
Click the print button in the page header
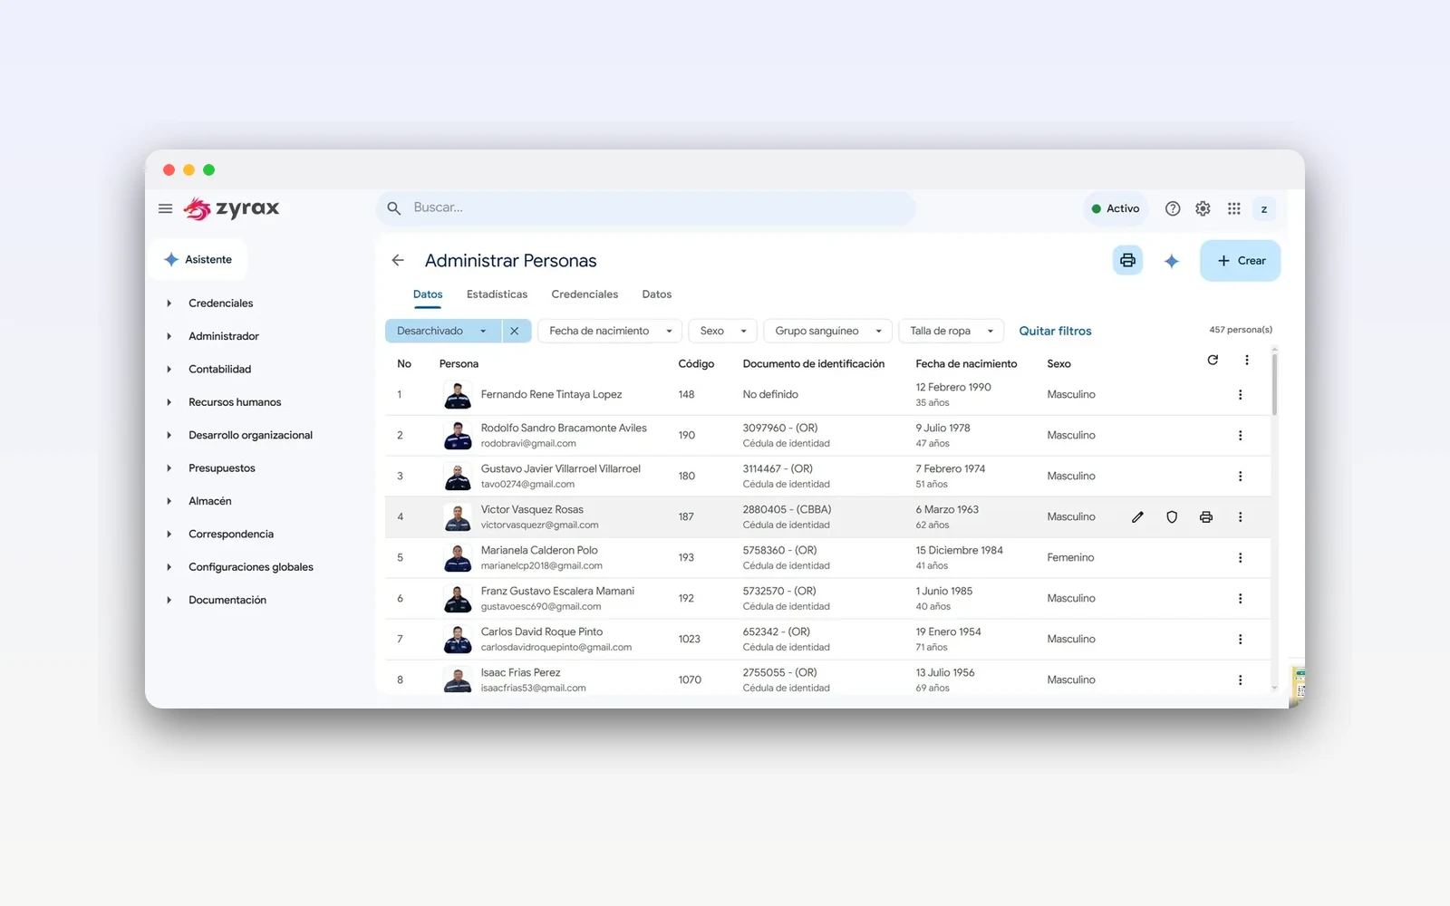[1127, 260]
